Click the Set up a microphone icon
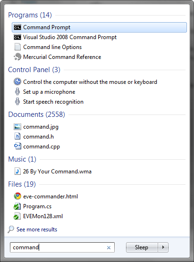Screen dimensions: 194x262 tap(17, 92)
